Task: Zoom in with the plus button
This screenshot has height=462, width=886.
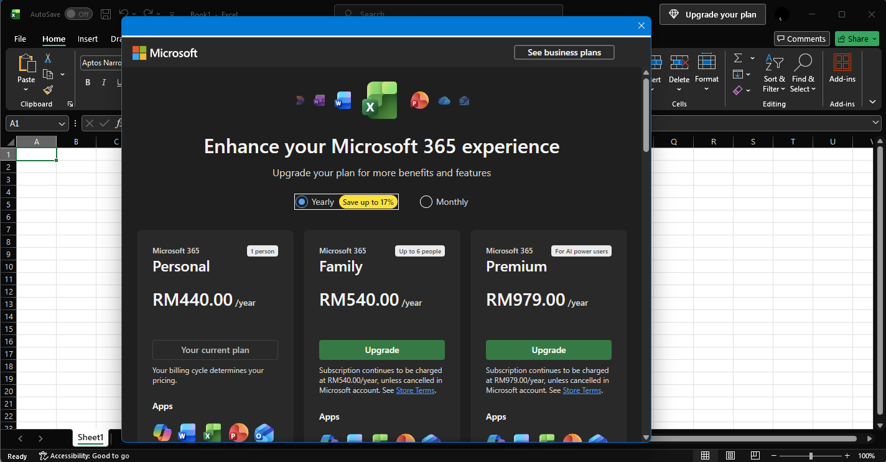Action: [847, 456]
